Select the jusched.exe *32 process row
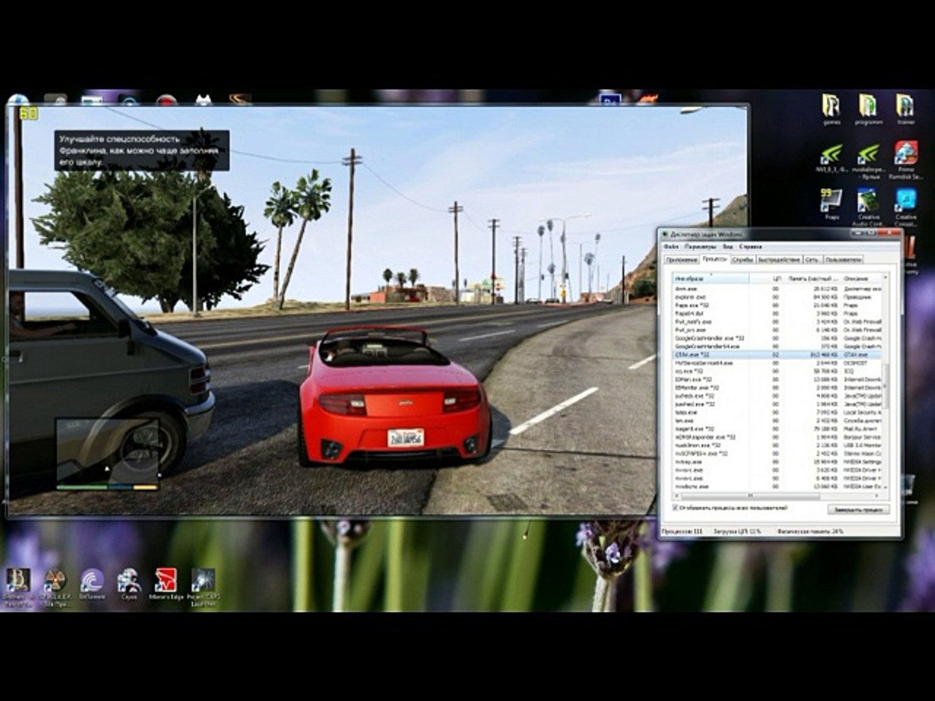Viewport: 935px width, 701px height. pyautogui.click(x=777, y=404)
